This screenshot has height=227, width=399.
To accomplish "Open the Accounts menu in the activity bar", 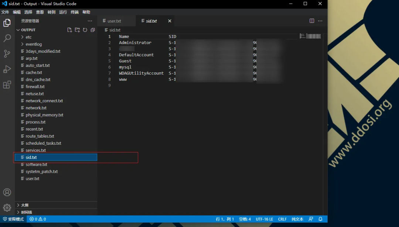I will point(7,192).
